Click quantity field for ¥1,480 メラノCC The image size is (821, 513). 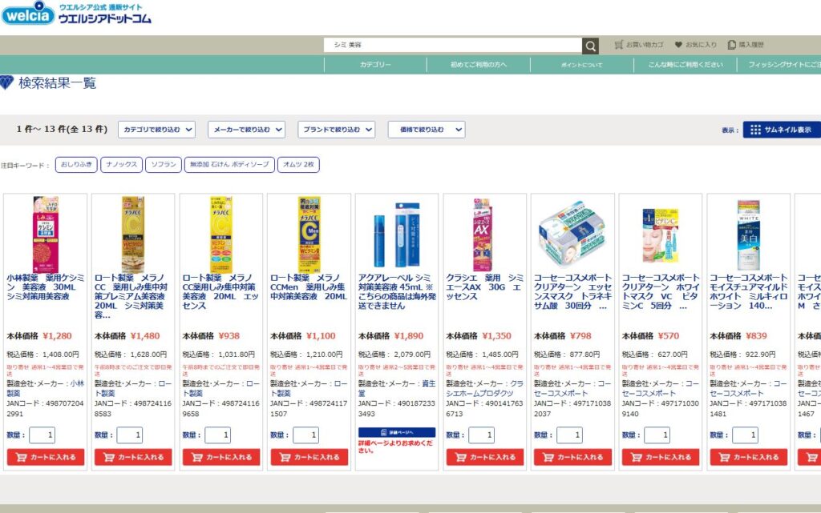(x=130, y=435)
